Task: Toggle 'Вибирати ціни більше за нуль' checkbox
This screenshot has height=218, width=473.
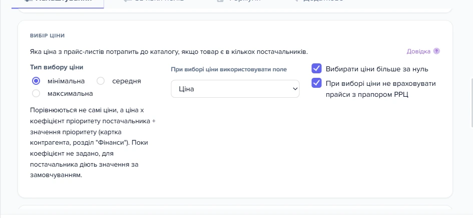Action: point(316,68)
